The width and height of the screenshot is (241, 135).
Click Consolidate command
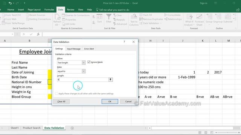[172, 15]
